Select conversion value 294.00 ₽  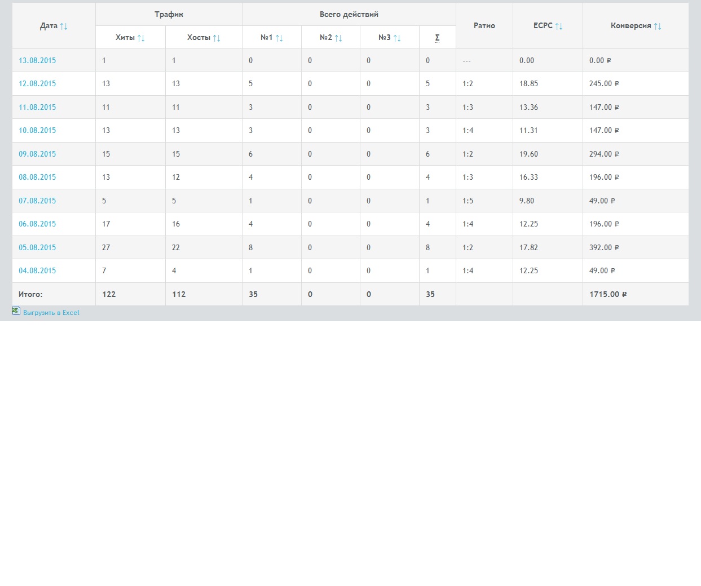click(x=604, y=154)
